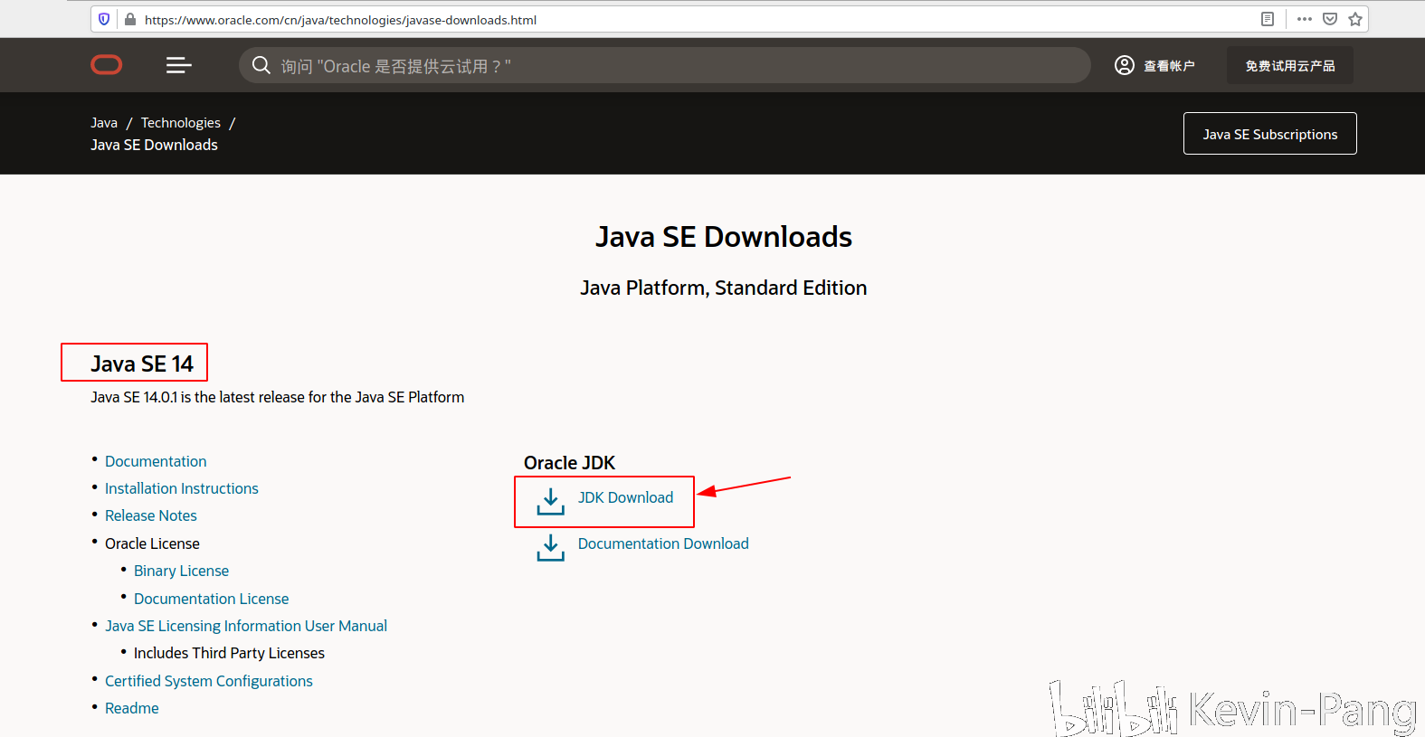Open page actions three-dot menu
1425x737 pixels.
click(1305, 19)
